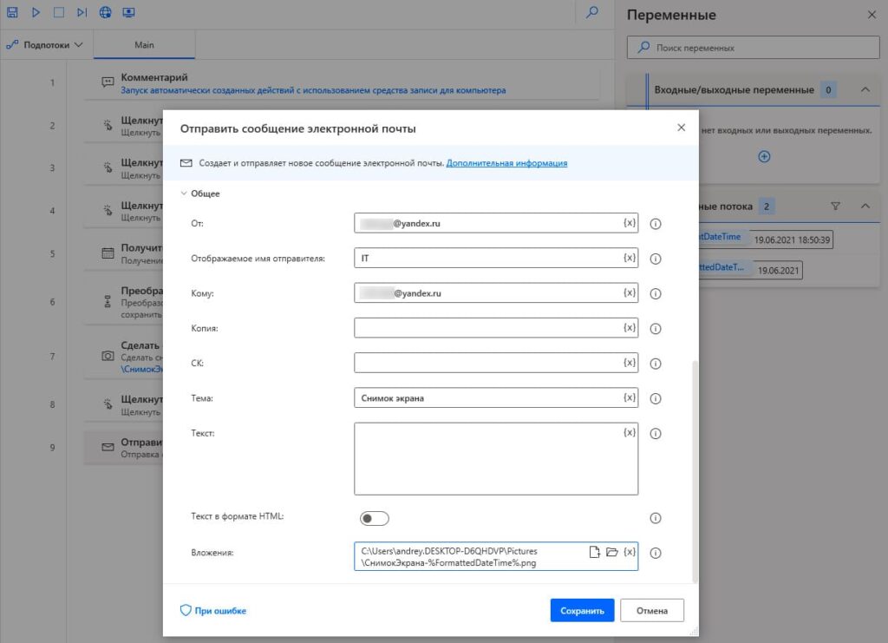Open the desktop recorder icon
Viewport: 888px width, 643px height.
tap(128, 13)
